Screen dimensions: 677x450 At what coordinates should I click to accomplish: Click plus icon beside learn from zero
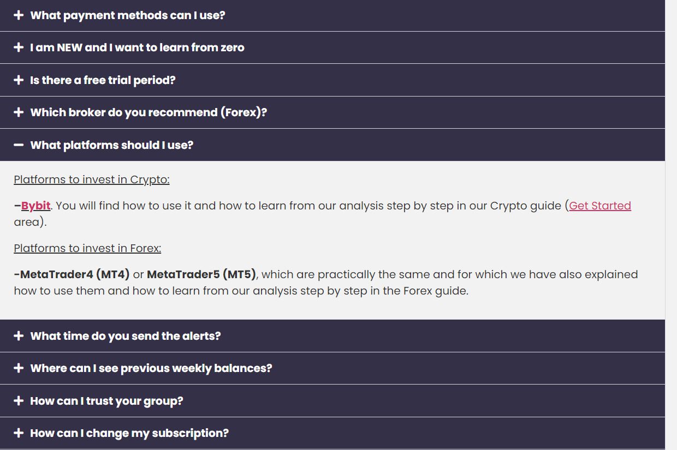19,47
